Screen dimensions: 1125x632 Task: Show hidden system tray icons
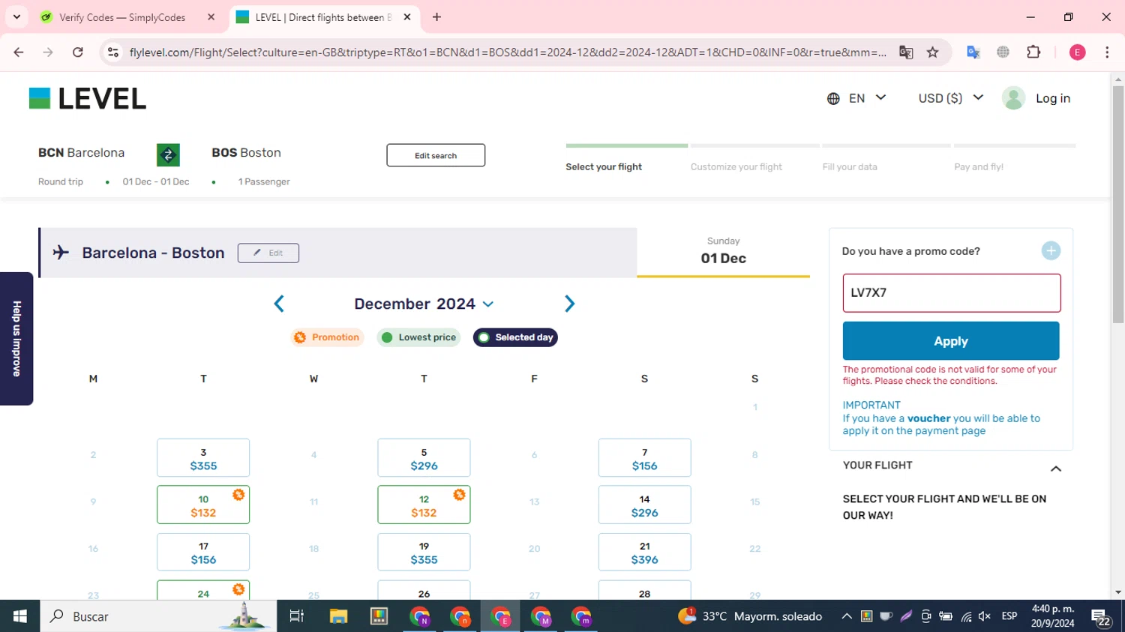tap(846, 616)
